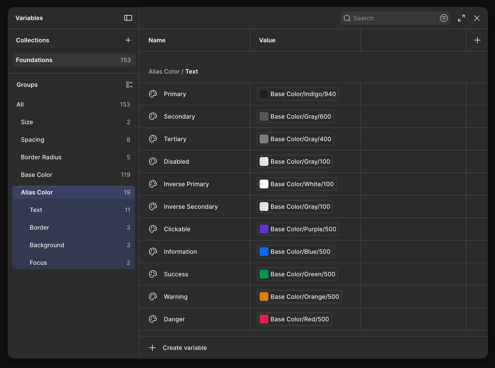Screen dimensions: 495x368
Task: Click the Base Color/Orange/500 value text
Action: click(305, 297)
